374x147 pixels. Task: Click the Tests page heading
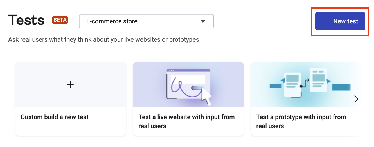(26, 20)
